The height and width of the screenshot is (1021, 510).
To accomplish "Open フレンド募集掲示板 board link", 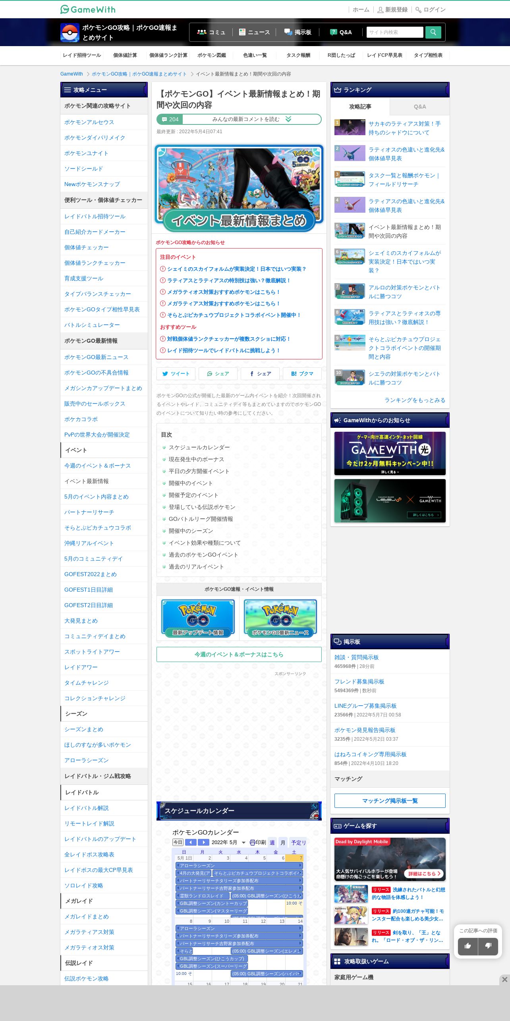I will pos(359,681).
